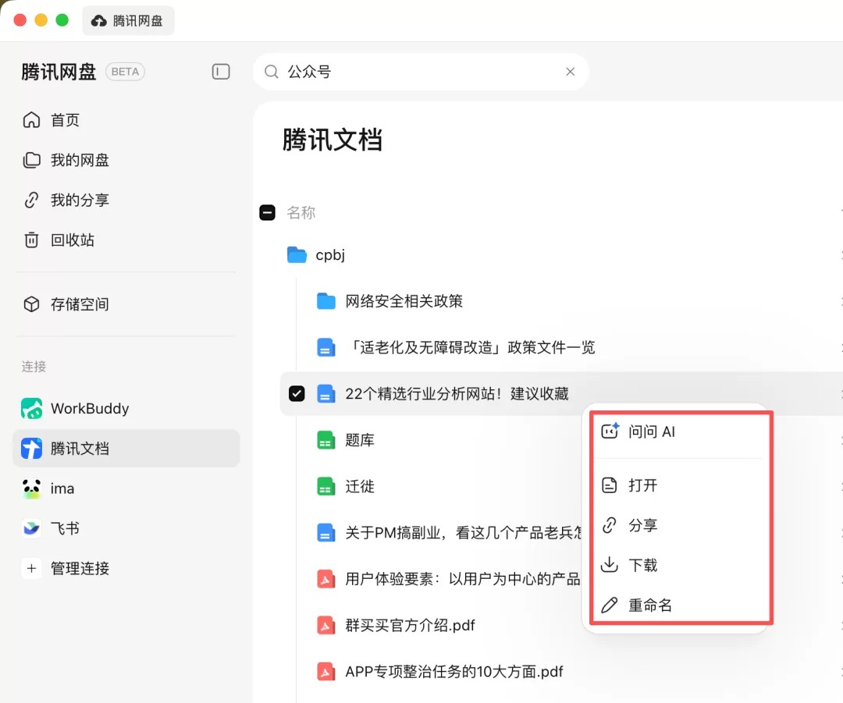Viewport: 843px width, 703px height.
Task: Select the 22个精选行业分析网站！建议收藏 file name
Action: 457,393
